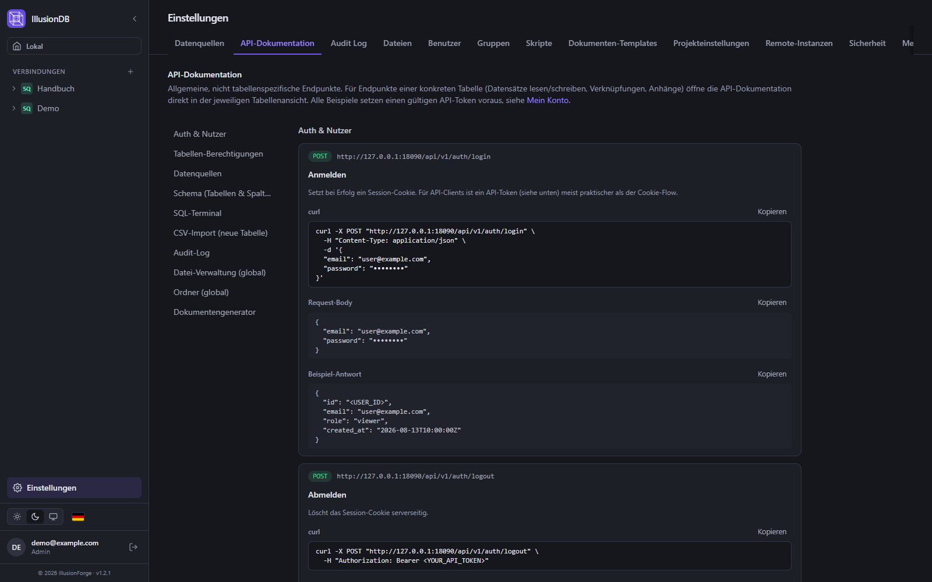This screenshot has width=932, height=582.
Task: Copy the Request-Body example
Action: (772, 303)
